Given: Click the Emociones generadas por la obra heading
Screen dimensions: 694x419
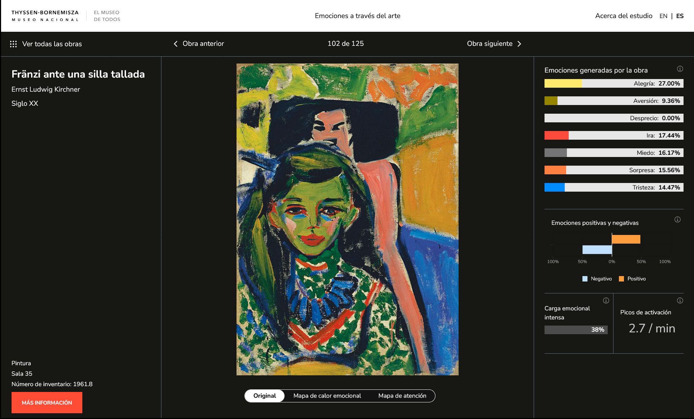Looking at the screenshot, I should [596, 70].
